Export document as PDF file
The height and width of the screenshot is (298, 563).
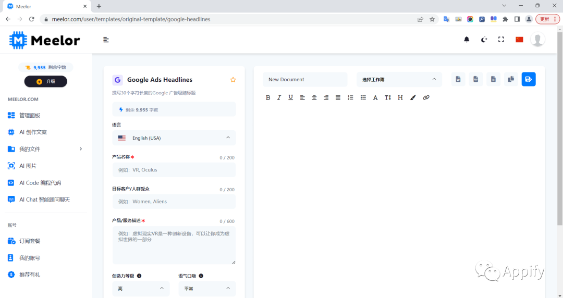pos(476,79)
